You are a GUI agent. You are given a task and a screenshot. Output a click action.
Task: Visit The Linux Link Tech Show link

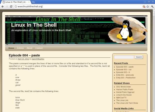(127, 103)
